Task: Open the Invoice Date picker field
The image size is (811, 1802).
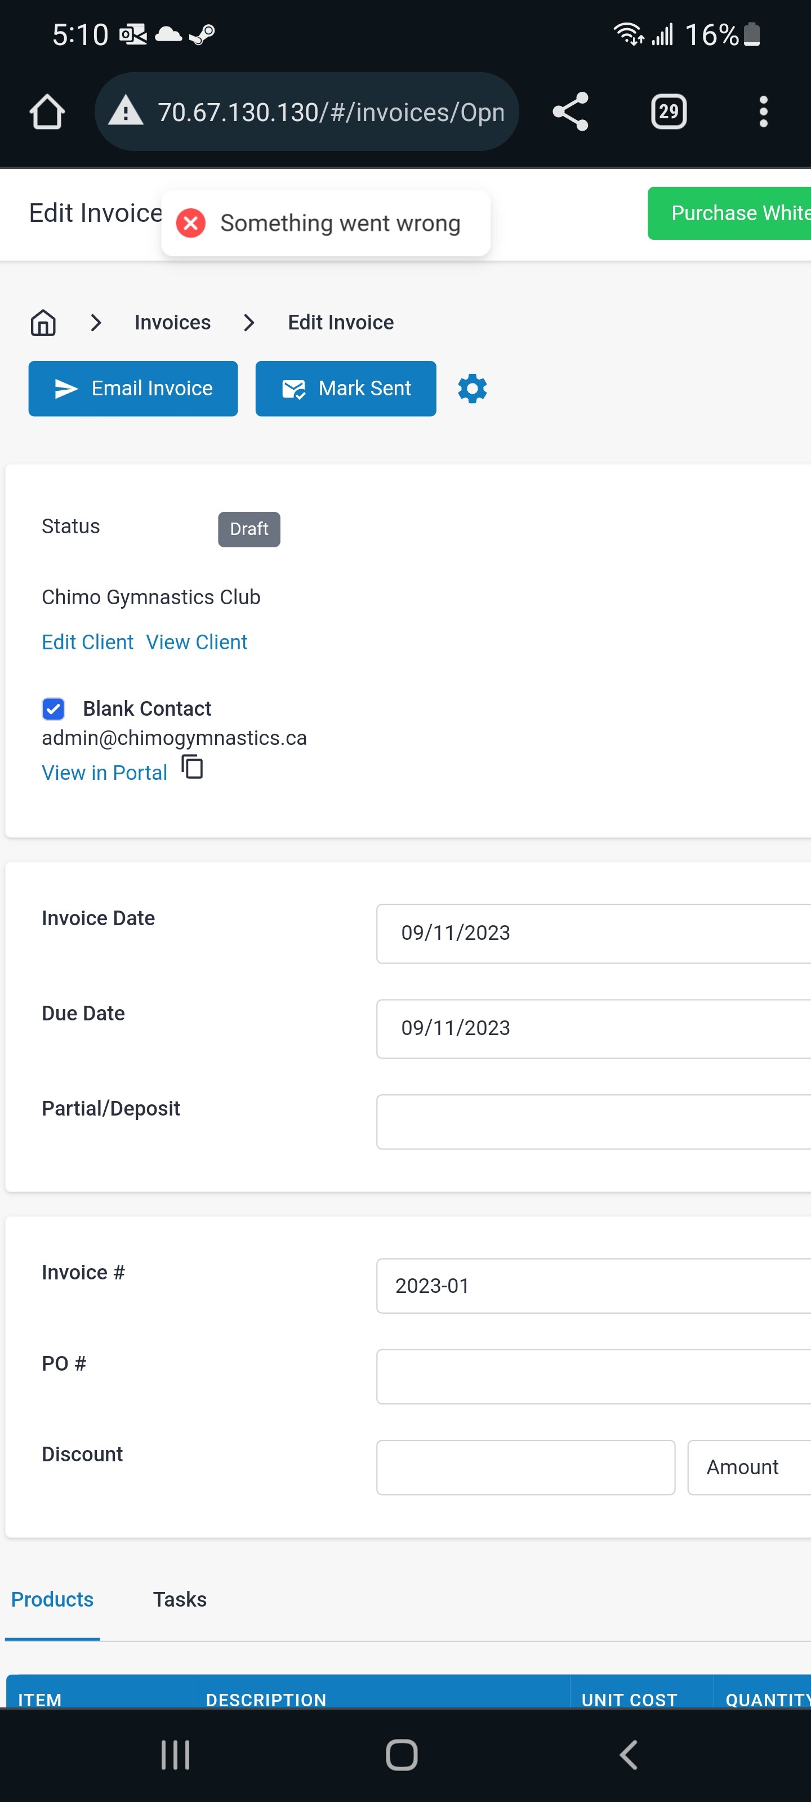Action: click(594, 933)
